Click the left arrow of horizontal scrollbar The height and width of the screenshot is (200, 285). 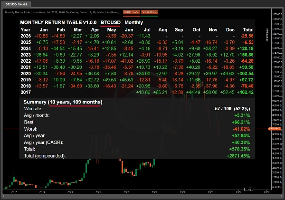click(3, 196)
